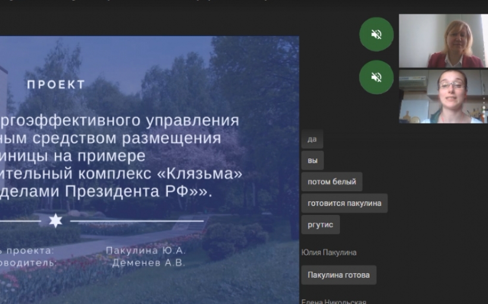Click the chat message 'ргутис'

[x=320, y=224]
